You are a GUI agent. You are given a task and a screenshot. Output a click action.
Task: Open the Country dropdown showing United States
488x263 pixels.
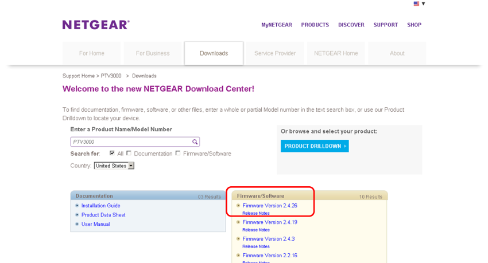coord(114,166)
